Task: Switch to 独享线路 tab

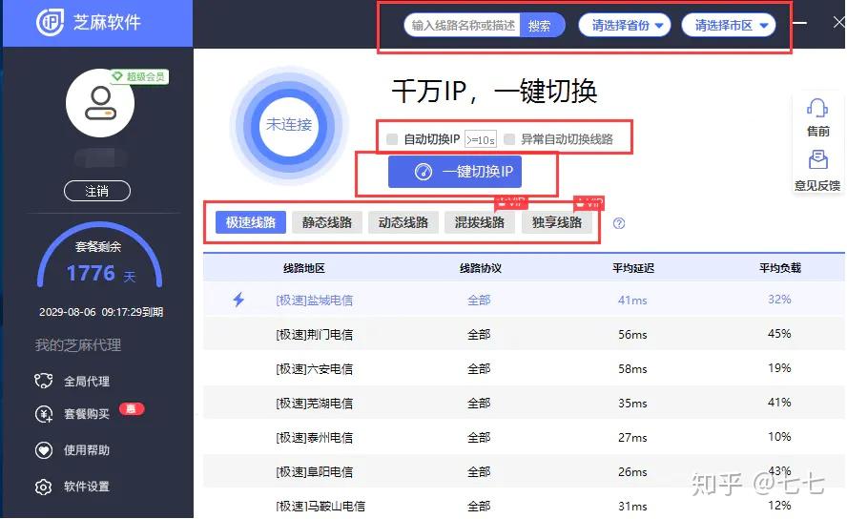Action: 556,222
